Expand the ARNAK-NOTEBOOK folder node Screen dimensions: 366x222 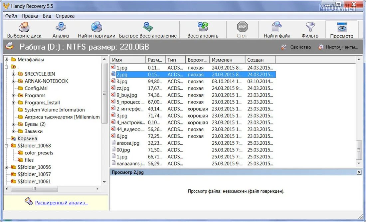pos(14,81)
